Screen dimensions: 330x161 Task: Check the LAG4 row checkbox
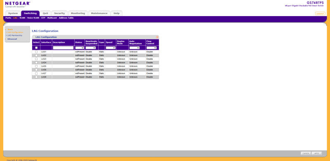36,63
